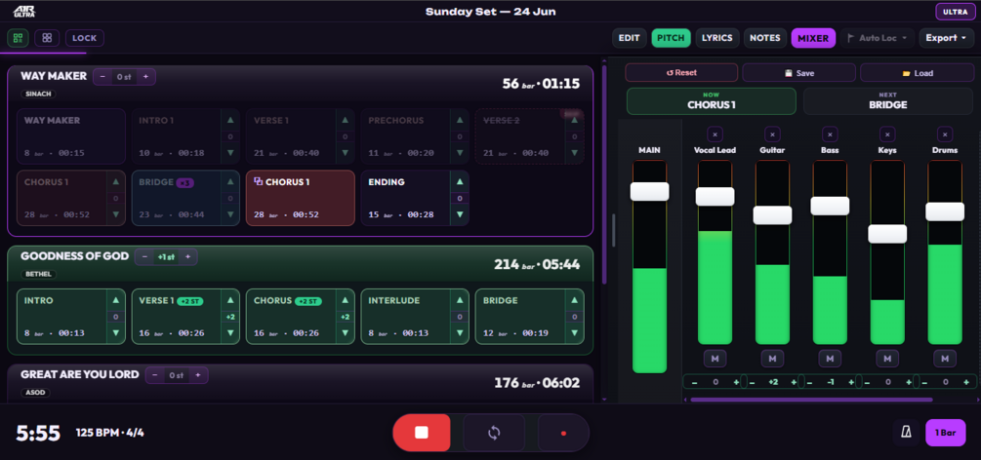Open the LYRICS tab

point(717,38)
